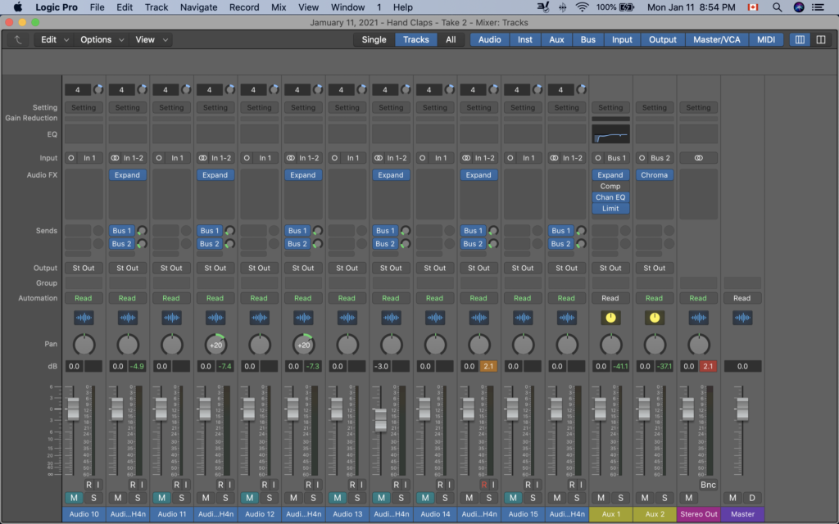
Task: Click the Audio 10 input format circle icon
Action: point(70,158)
